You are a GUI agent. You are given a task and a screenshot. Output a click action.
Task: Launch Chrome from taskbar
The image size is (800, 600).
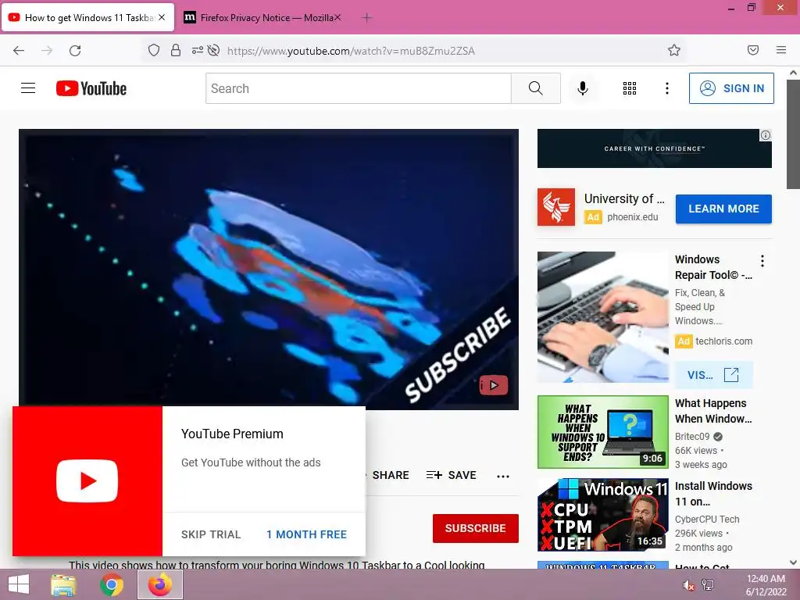[111, 584]
